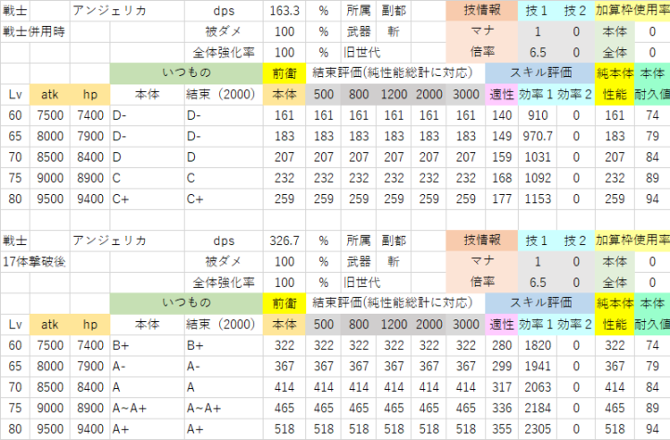Select the dps value 326.7 cell
The width and height of the screenshot is (670, 440).
pos(285,240)
